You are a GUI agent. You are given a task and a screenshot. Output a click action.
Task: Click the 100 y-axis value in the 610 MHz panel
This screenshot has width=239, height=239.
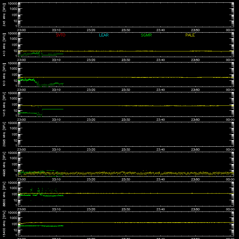pyautogui.click(x=14, y=75)
